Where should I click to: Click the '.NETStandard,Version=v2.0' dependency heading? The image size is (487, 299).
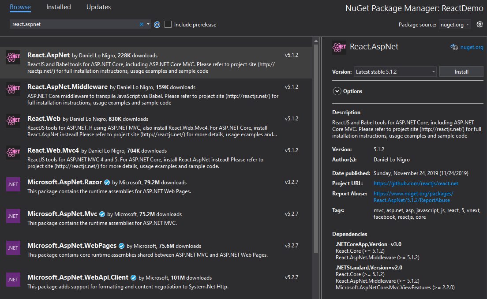369,267
